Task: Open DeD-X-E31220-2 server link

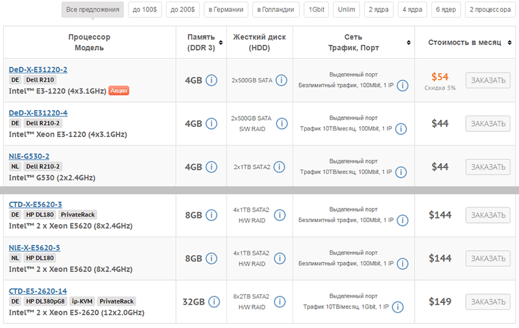Action: [x=38, y=69]
